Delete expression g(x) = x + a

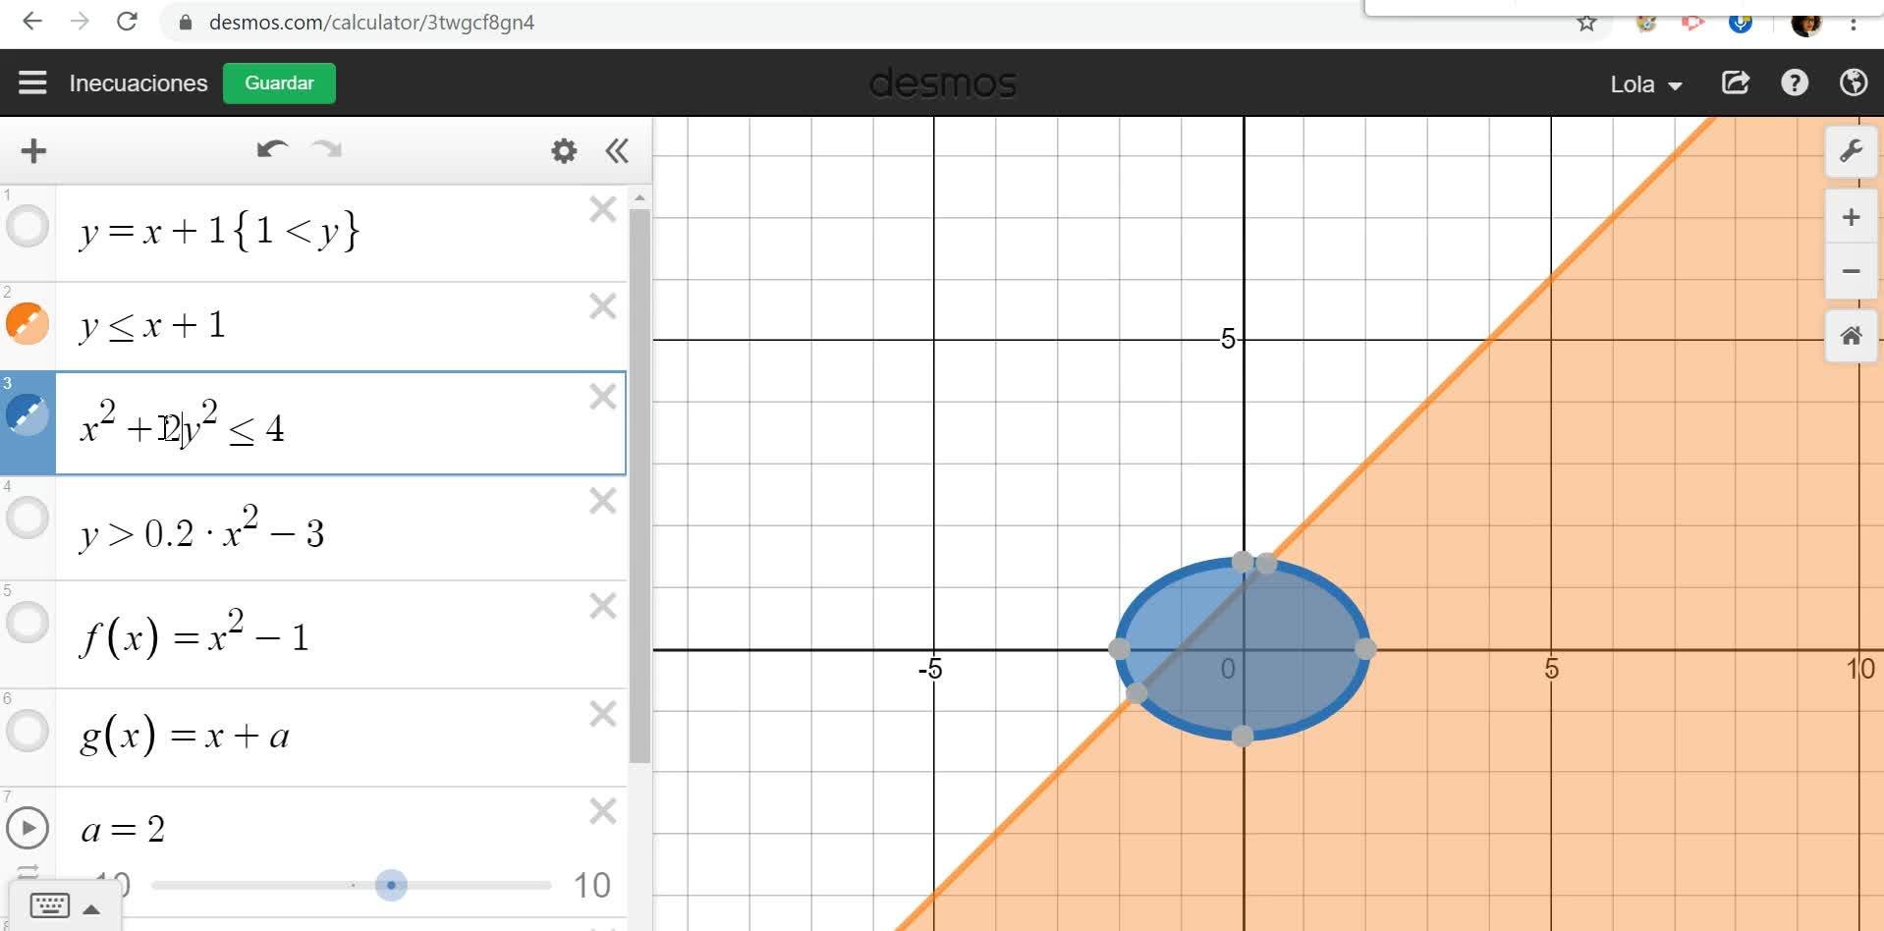tap(602, 714)
